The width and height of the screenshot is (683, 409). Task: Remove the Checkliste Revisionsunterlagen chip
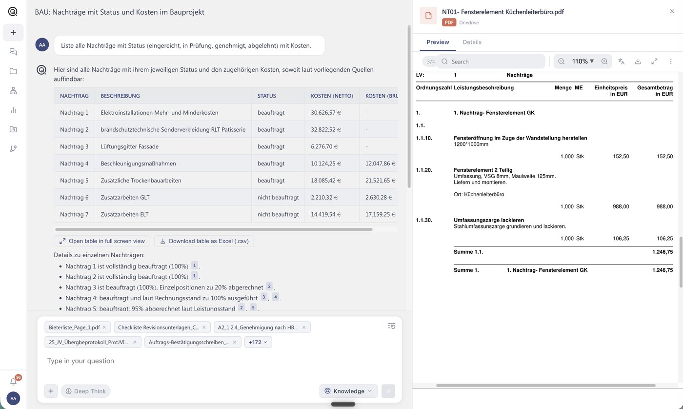coord(204,327)
